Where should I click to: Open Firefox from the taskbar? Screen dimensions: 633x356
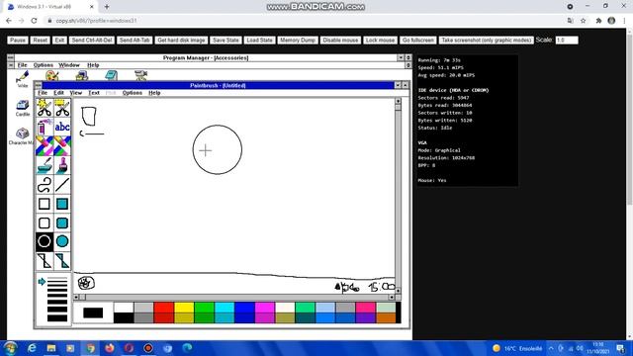coord(110,348)
